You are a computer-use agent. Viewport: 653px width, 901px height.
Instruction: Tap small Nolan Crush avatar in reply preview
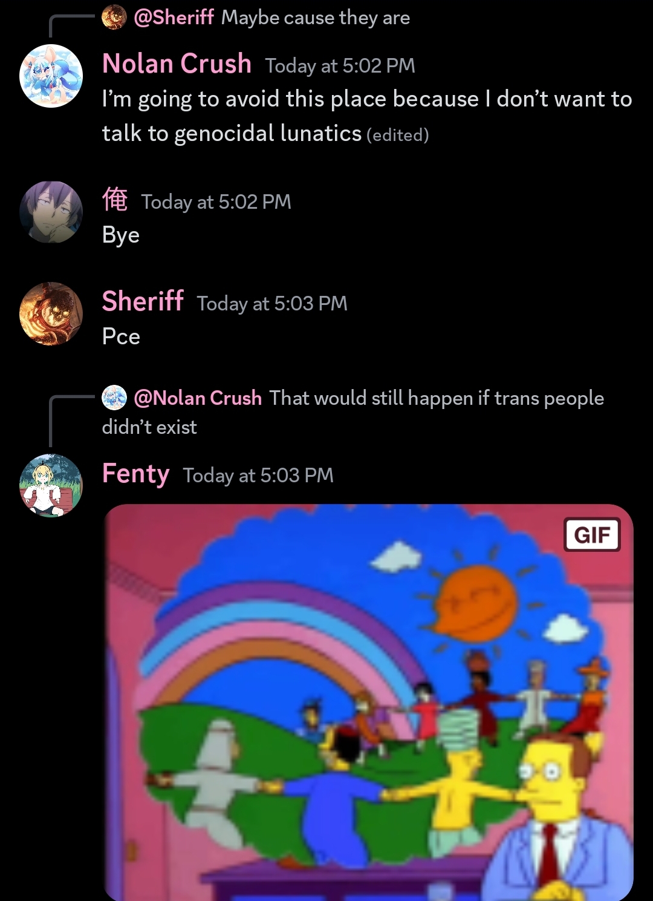(x=114, y=398)
